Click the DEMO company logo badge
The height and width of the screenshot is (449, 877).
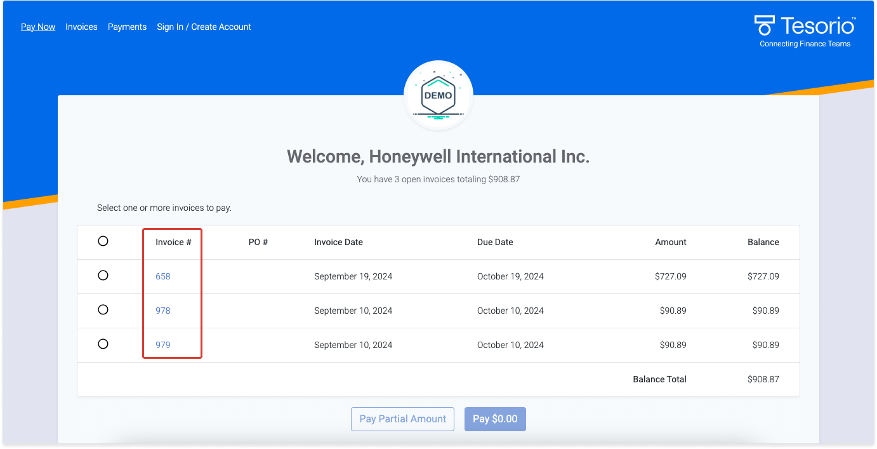point(438,95)
